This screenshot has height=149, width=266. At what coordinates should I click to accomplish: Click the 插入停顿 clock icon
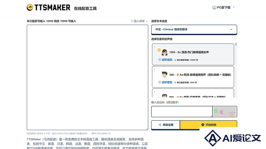pos(132,21)
